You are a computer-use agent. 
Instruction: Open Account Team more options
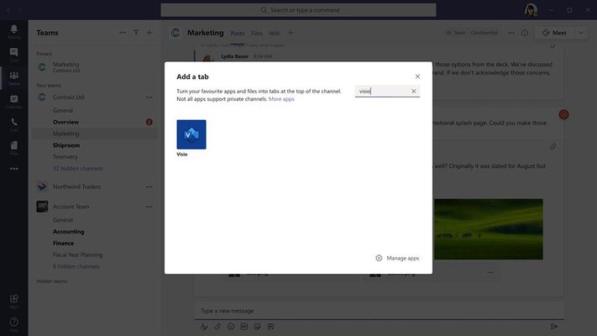149,207
